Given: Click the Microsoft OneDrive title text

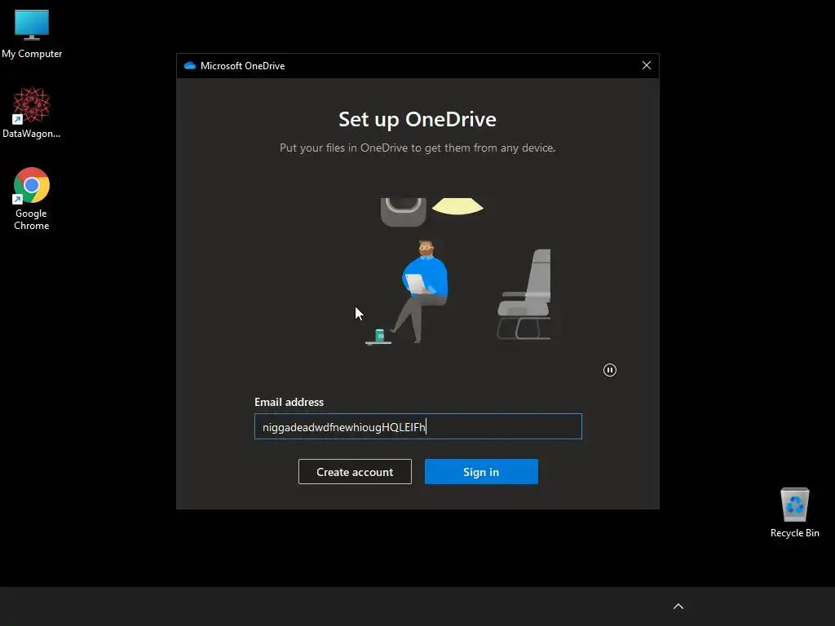Looking at the screenshot, I should click(242, 66).
